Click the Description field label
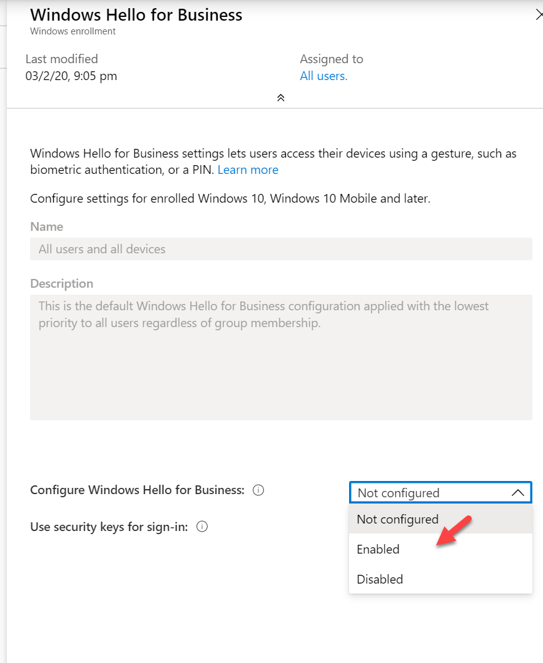This screenshot has height=663, width=543. click(x=62, y=284)
